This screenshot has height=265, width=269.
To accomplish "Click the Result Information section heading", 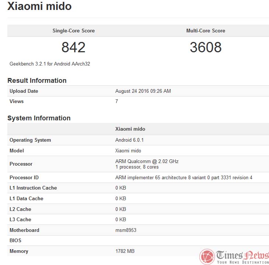I will (37, 81).
